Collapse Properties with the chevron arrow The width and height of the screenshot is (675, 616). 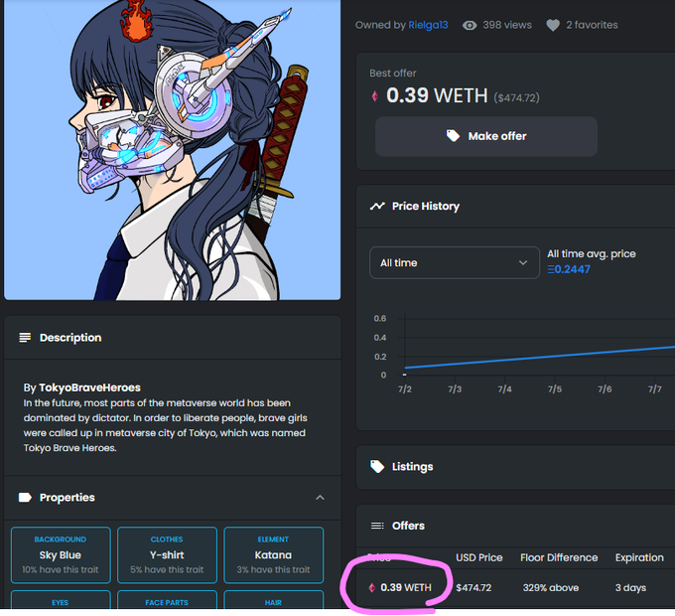coord(320,498)
